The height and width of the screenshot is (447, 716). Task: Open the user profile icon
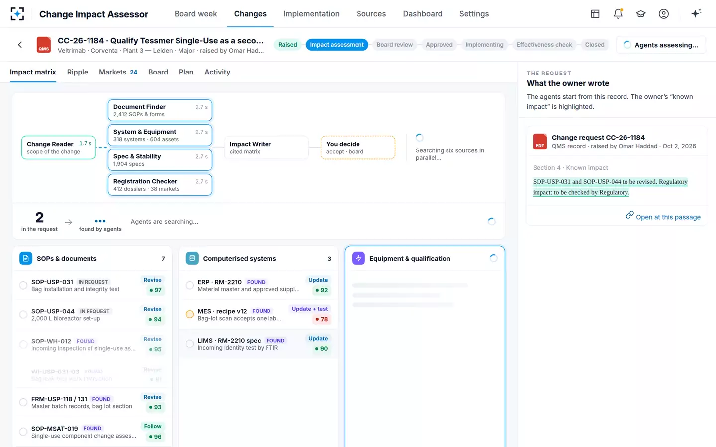664,14
